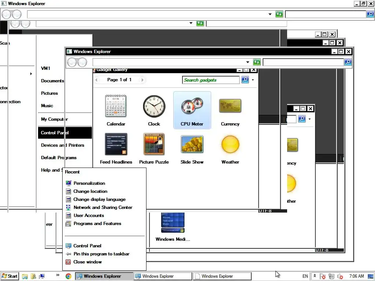Open the address dropdown in the second Explorer toolbar
Viewport: 375px width, 281px height.
191,23
